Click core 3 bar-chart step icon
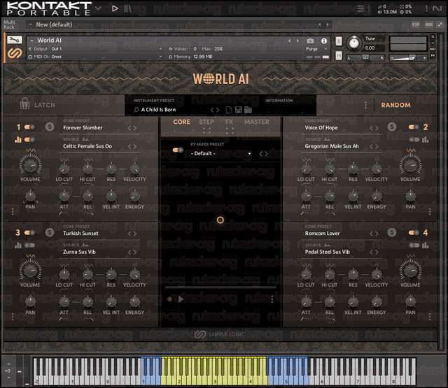 coord(18,245)
